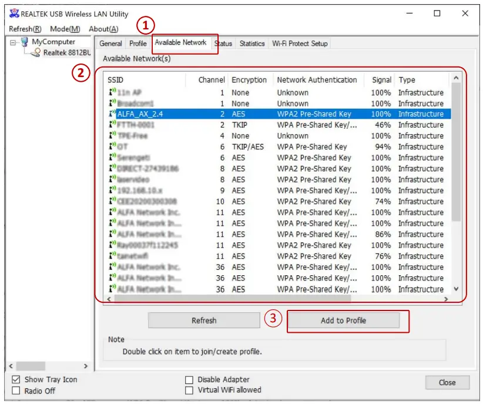Click the Realtek 8812BU adapter icon
483x404 pixels.
[x=36, y=53]
